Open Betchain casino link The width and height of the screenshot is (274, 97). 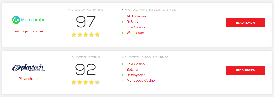click(133, 70)
